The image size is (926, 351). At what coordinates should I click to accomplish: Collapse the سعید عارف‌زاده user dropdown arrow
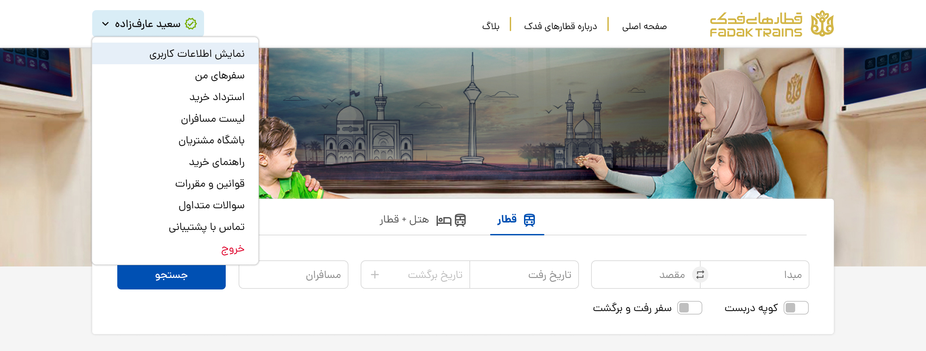(x=105, y=24)
